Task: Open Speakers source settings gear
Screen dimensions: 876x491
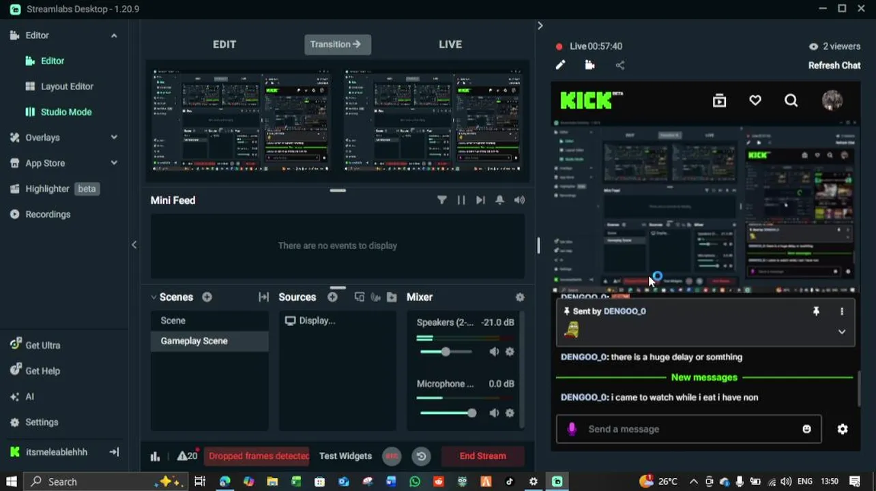Action: (x=510, y=351)
